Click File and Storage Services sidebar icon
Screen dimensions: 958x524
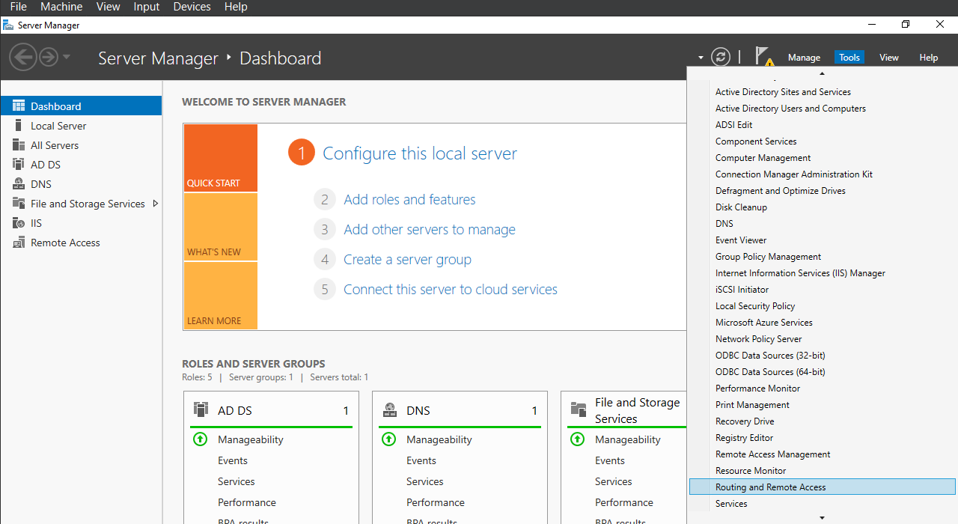(x=19, y=204)
